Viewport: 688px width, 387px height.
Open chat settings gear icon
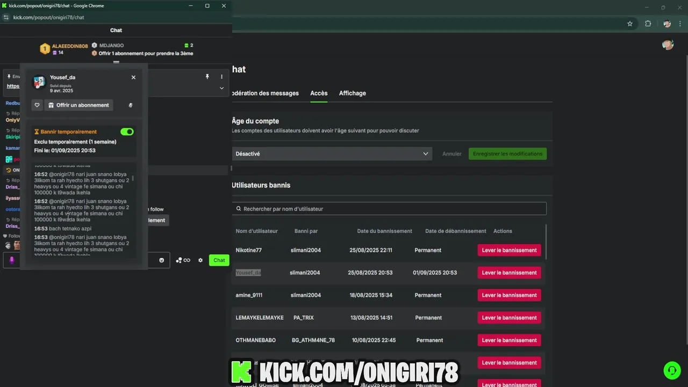(x=200, y=260)
